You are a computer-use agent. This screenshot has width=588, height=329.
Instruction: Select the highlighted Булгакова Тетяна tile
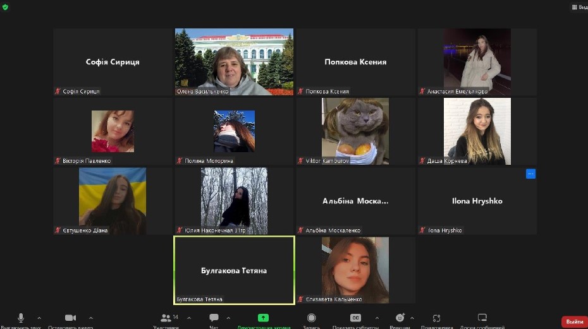(x=235, y=270)
